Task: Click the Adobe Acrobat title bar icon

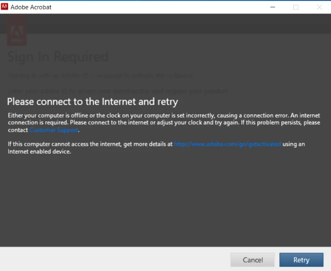Action: (5, 7)
